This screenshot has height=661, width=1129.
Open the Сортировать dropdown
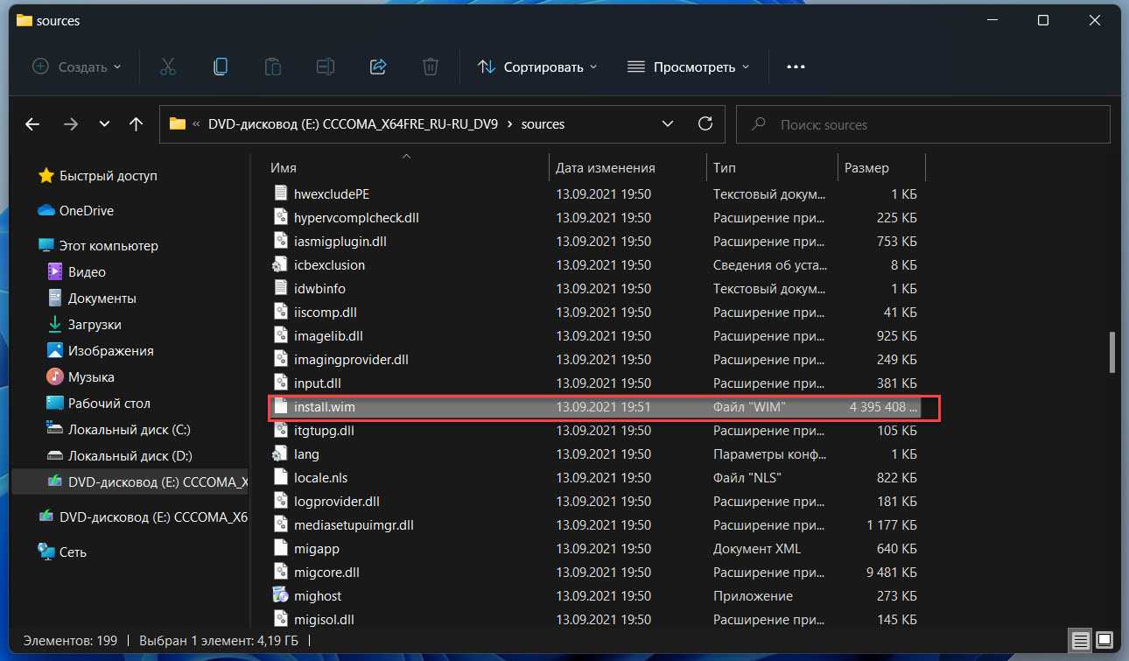537,67
